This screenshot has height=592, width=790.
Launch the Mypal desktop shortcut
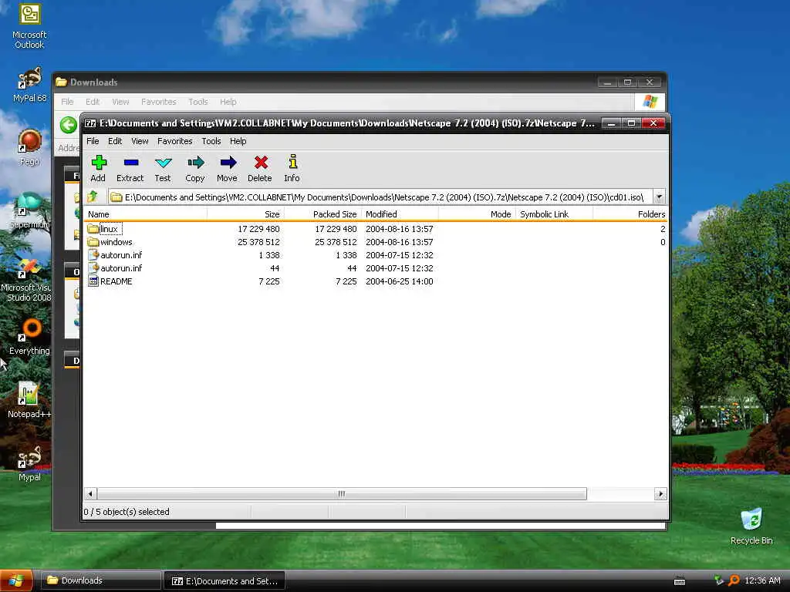click(x=29, y=464)
